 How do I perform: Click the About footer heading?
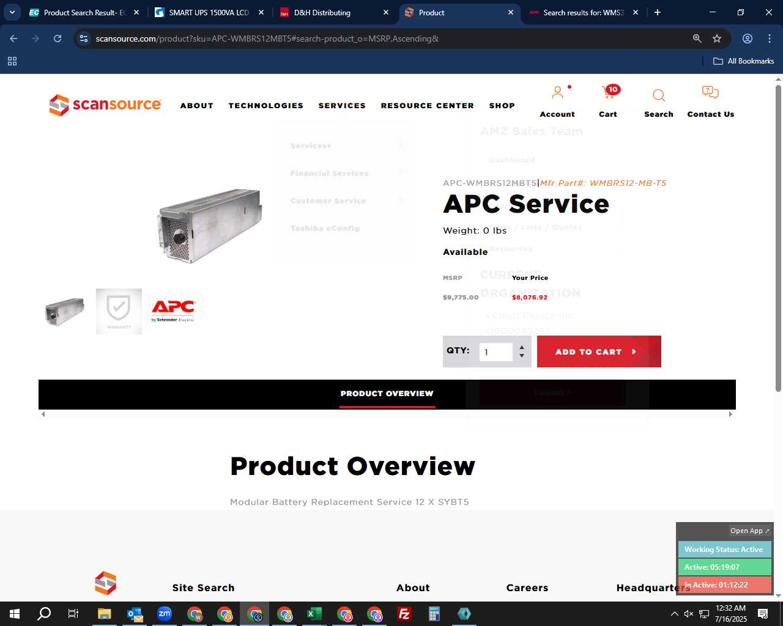point(413,588)
